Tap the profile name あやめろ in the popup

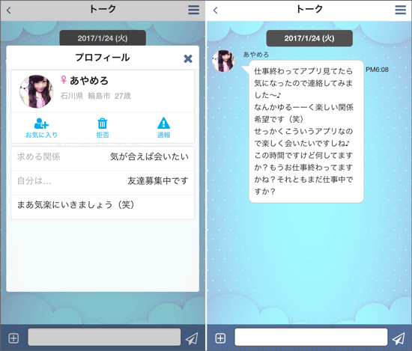pos(89,81)
